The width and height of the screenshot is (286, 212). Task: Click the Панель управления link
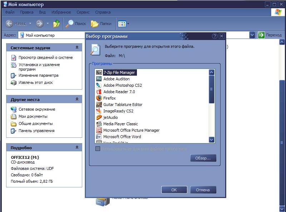click(36, 131)
